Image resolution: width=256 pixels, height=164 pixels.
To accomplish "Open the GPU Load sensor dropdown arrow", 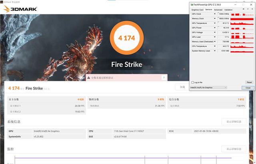I will click(x=215, y=37).
